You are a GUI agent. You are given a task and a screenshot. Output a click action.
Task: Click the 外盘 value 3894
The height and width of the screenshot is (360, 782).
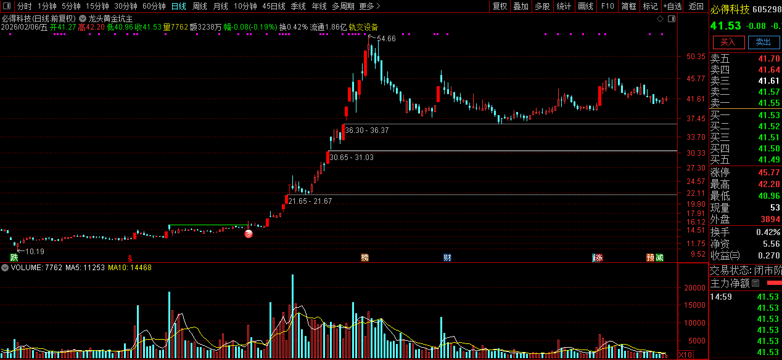pyautogui.click(x=769, y=220)
